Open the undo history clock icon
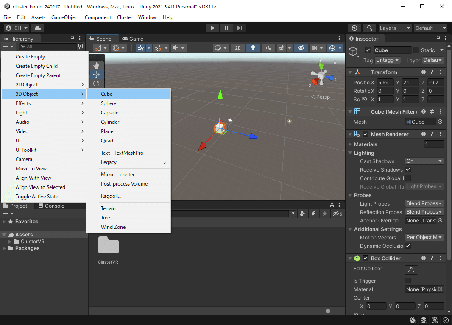 354,28
